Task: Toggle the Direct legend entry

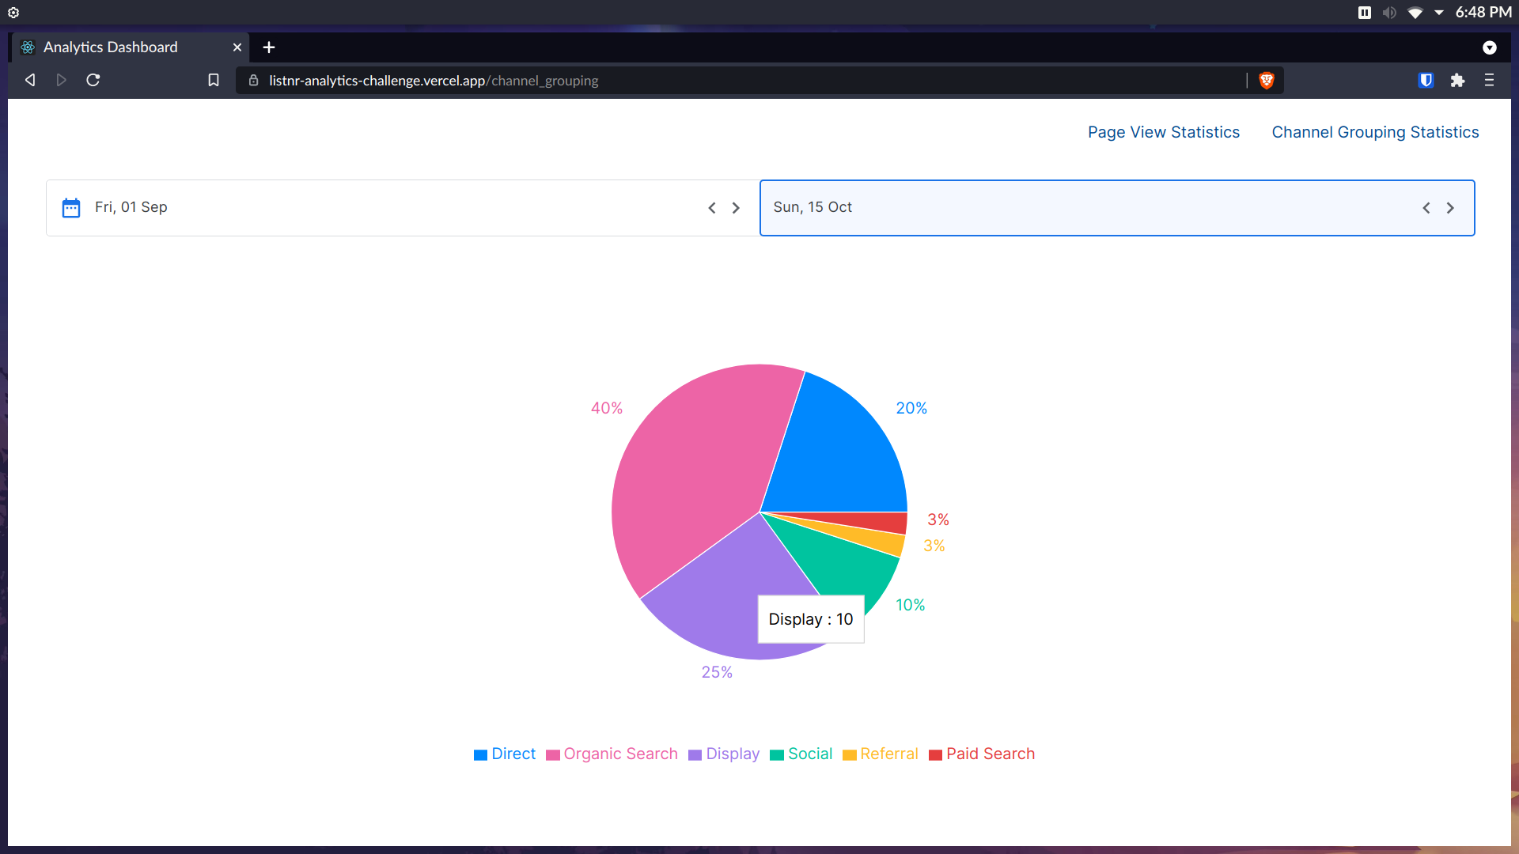Action: pyautogui.click(x=504, y=754)
